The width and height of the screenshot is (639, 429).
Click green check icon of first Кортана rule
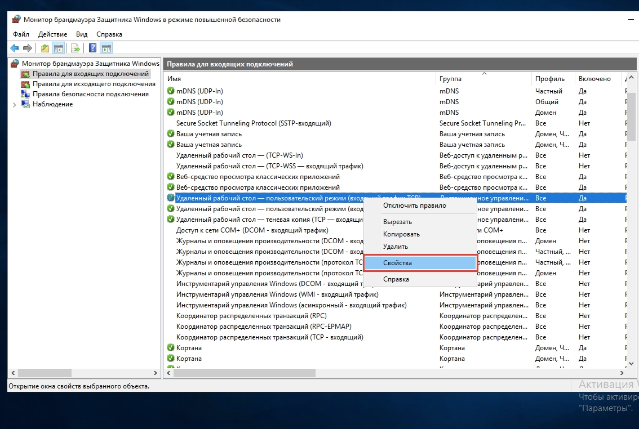coord(171,348)
